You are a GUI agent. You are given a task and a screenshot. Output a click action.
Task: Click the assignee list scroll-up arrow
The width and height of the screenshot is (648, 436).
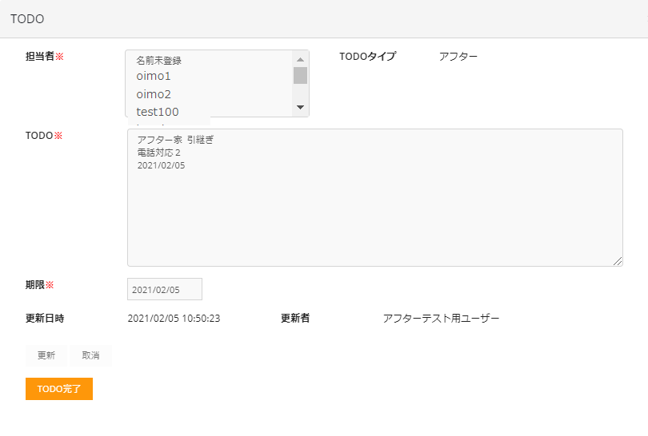tap(300, 59)
